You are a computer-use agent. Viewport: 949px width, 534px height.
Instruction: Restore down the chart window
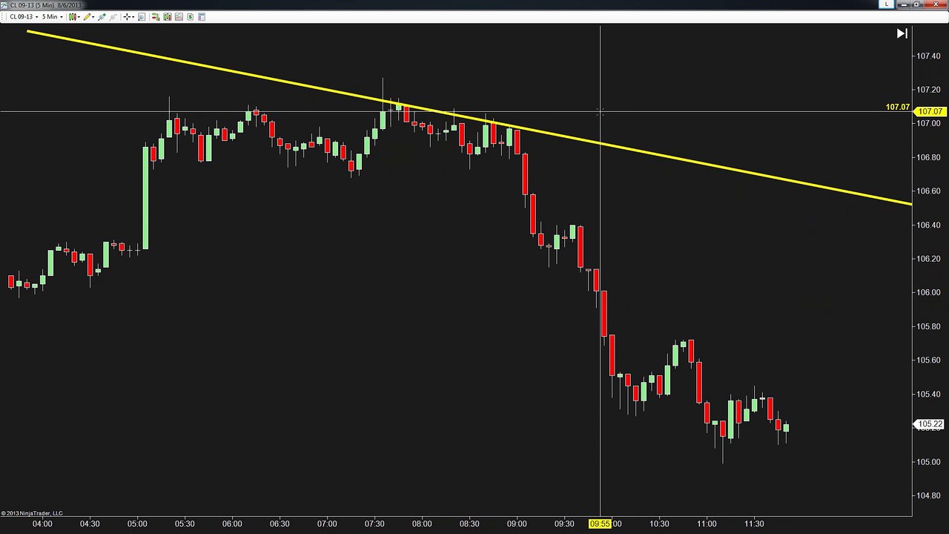(917, 4)
